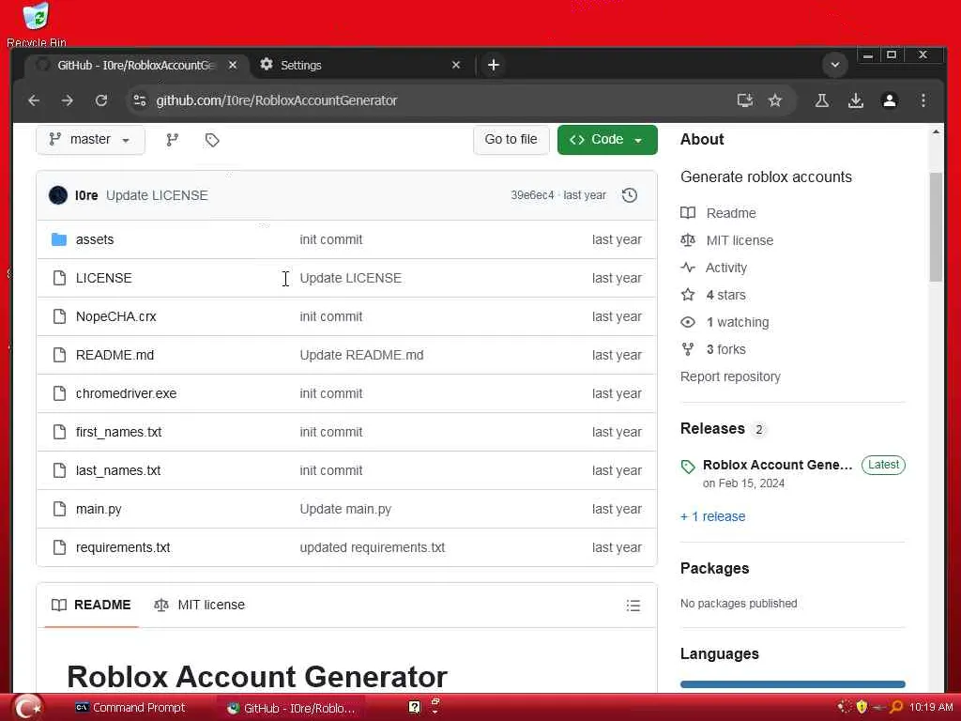This screenshot has width=961, height=721.
Task: Open updated requirements.txt commit message
Action: click(x=373, y=547)
